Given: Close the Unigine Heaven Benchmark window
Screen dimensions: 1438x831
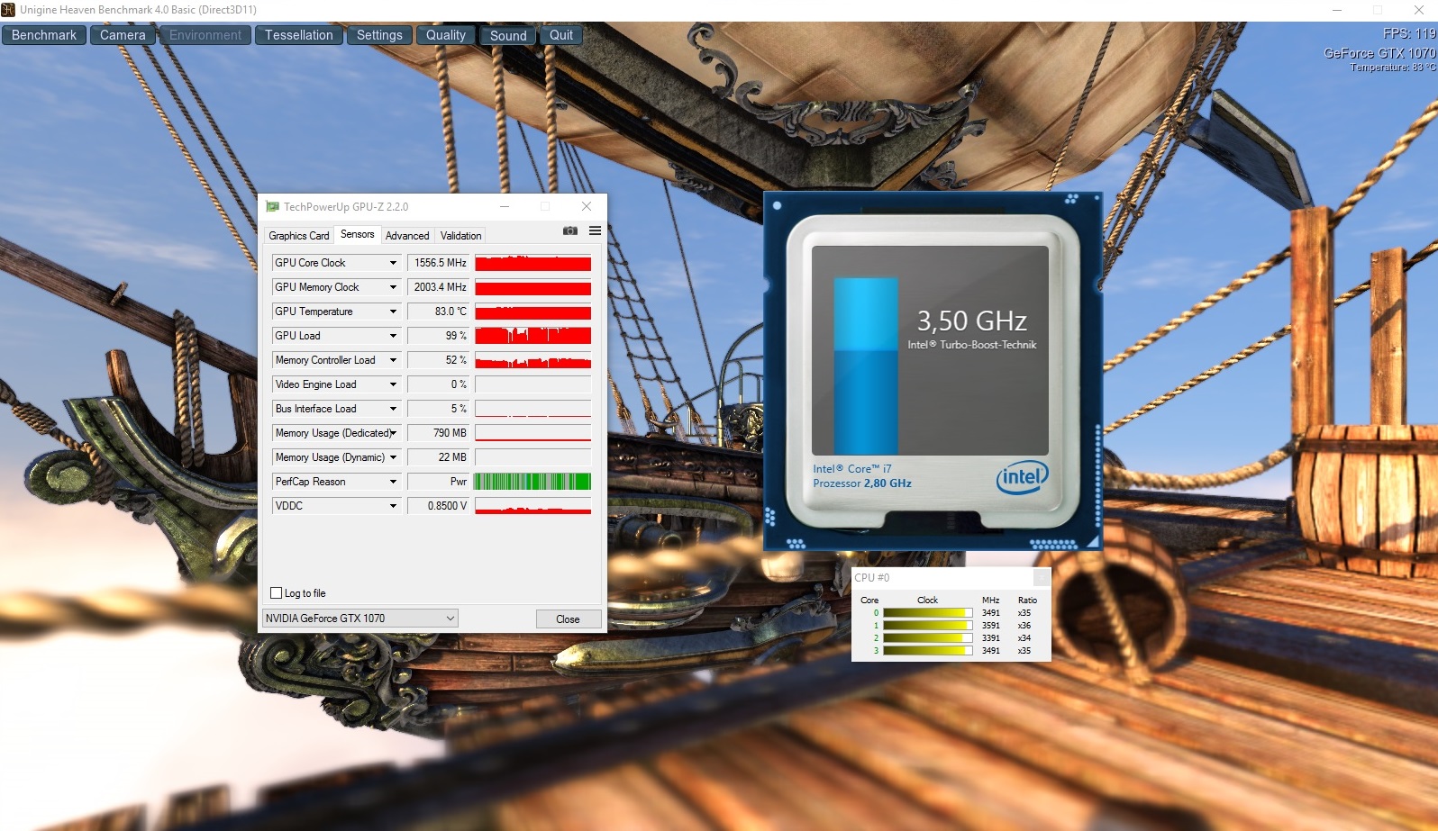Looking at the screenshot, I should point(1419,10).
